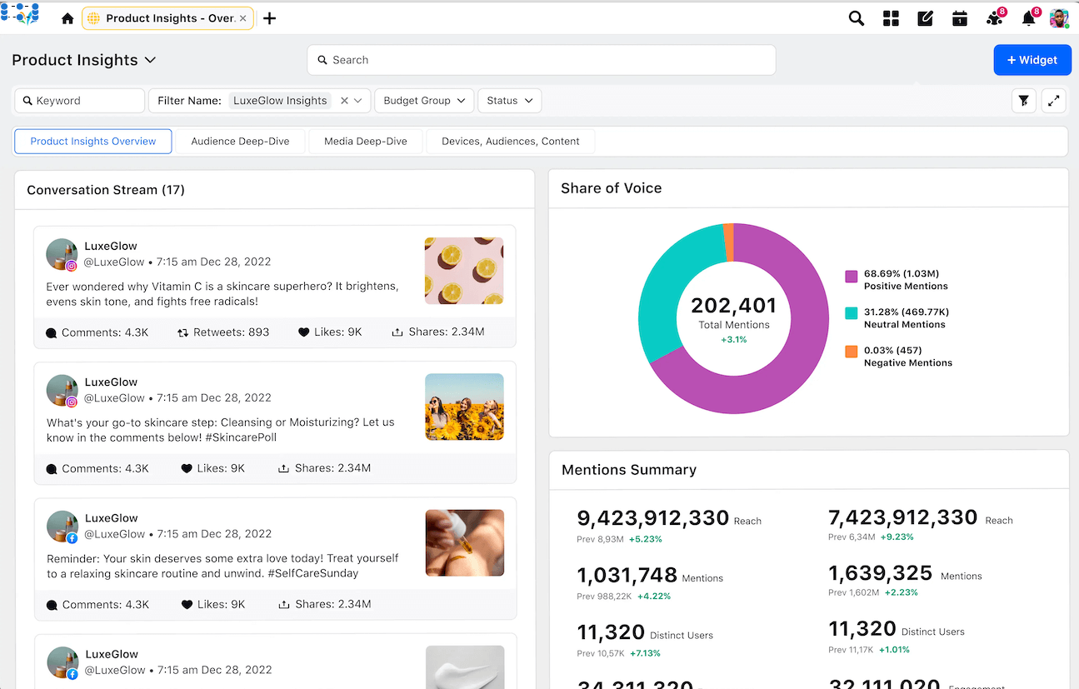Click Likes heart on SkincarePoll post

pos(187,469)
